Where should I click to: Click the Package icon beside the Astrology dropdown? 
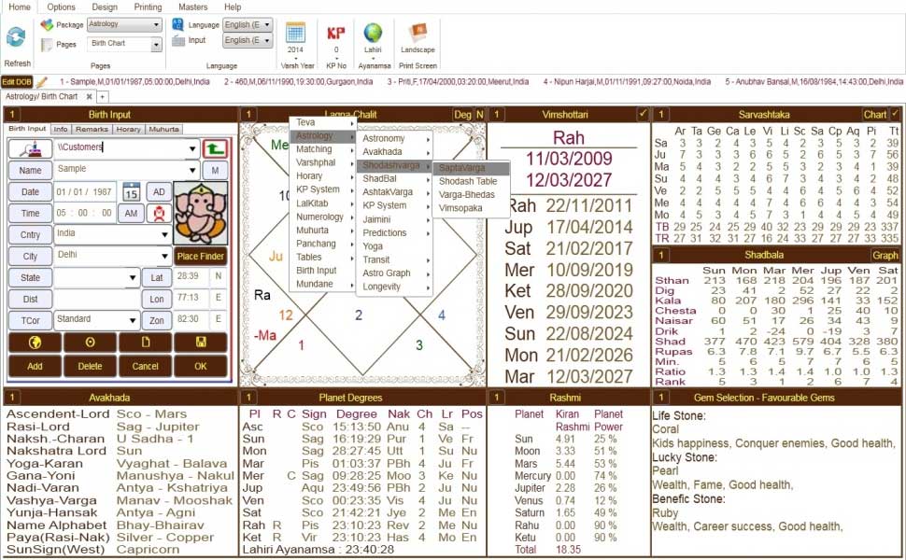(x=47, y=25)
